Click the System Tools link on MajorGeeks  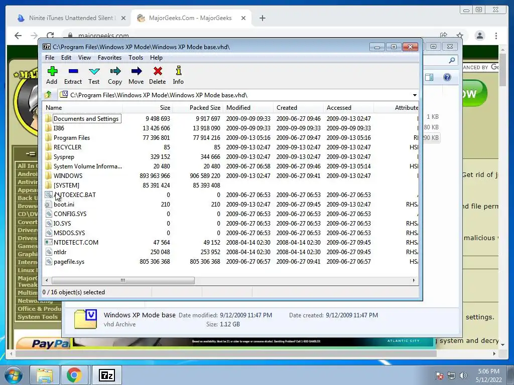point(38,317)
